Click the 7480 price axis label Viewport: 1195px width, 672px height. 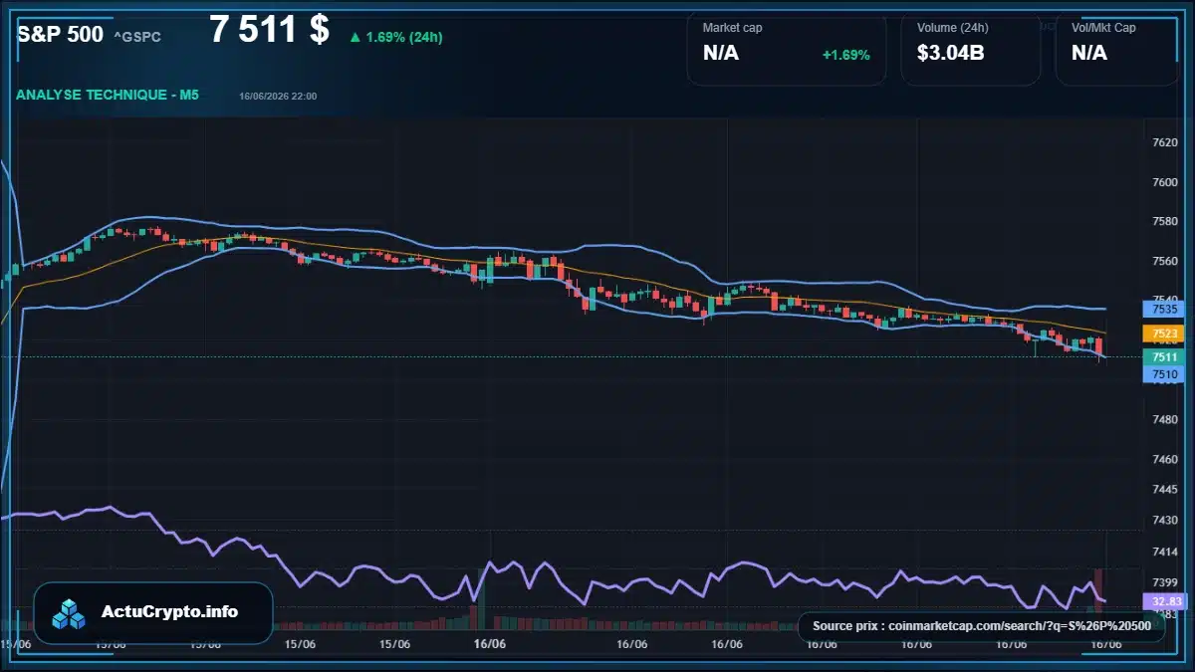tap(1164, 420)
